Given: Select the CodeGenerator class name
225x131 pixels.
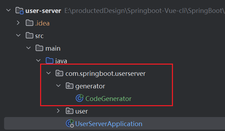Looking at the screenshot, I should (x=108, y=99).
